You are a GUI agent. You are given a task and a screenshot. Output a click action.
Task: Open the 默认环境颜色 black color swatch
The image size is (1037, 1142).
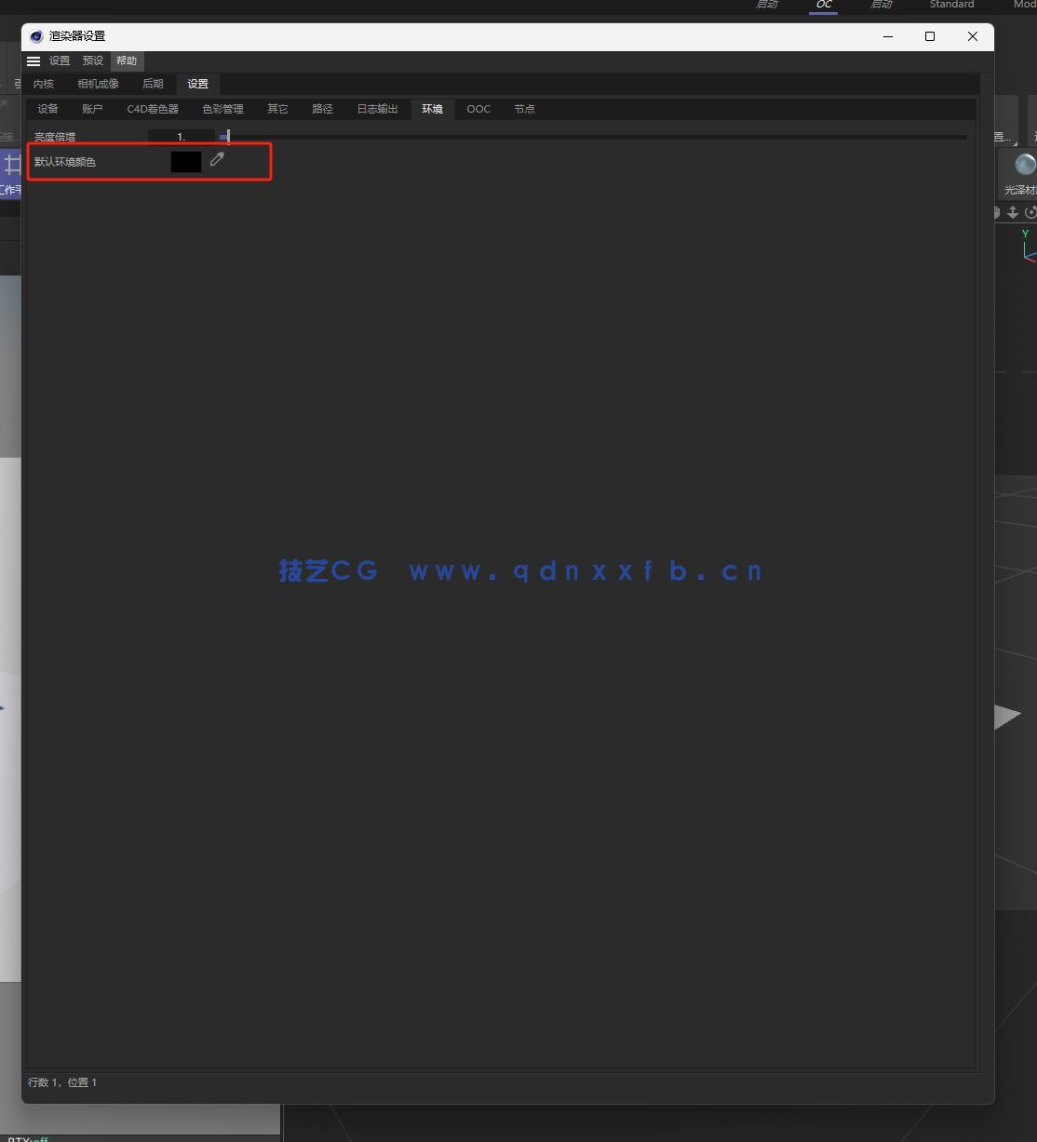185,161
